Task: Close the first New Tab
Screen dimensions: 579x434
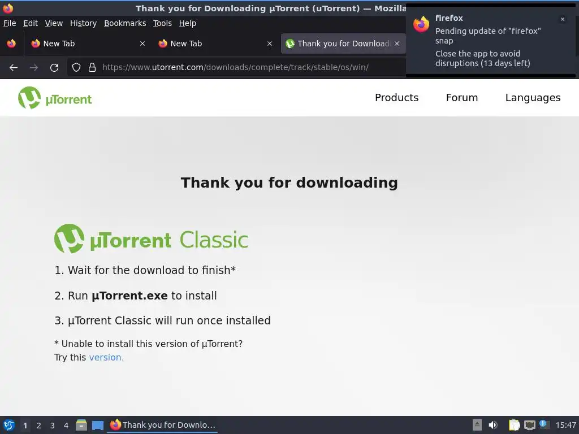Action: click(x=142, y=44)
